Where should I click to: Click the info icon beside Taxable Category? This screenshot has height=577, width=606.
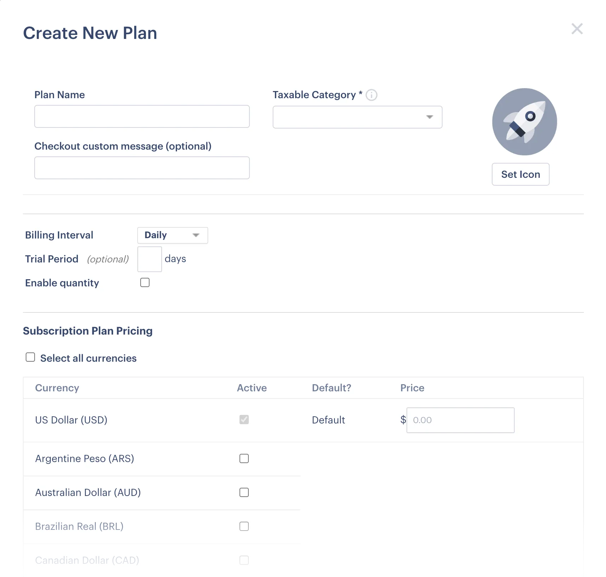(371, 95)
